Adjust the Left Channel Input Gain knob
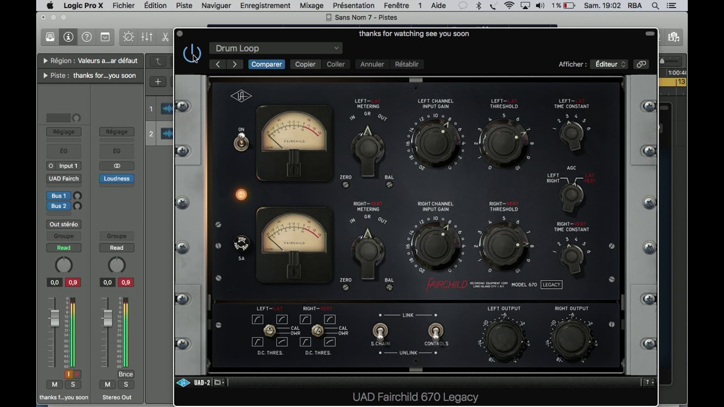Screen dimensions: 724x407 (x=435, y=142)
